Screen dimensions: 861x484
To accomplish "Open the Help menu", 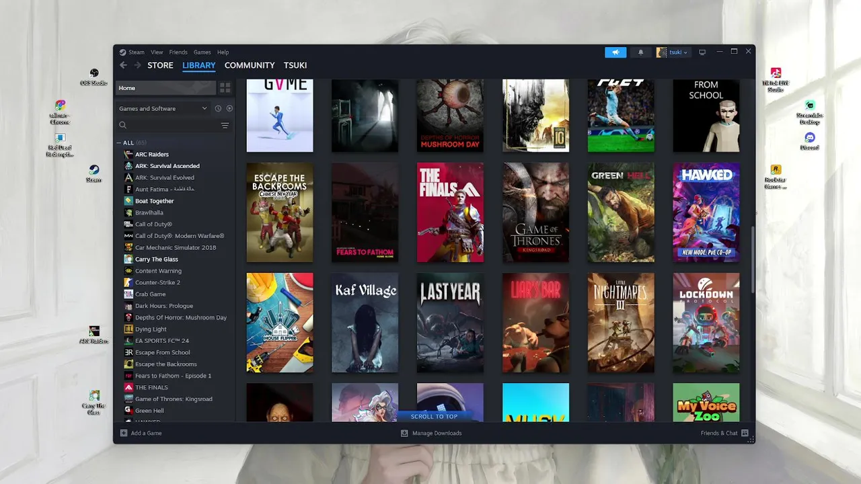I will pos(223,52).
